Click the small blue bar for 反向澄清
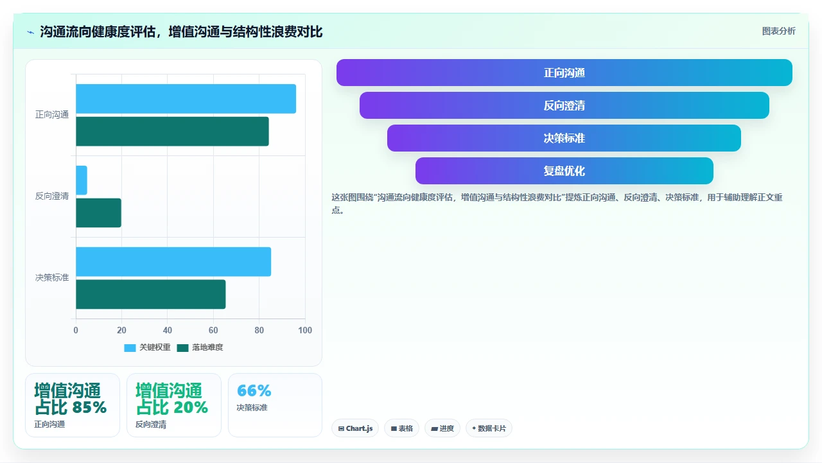Screen dimensions: 822x463 click(x=82, y=180)
